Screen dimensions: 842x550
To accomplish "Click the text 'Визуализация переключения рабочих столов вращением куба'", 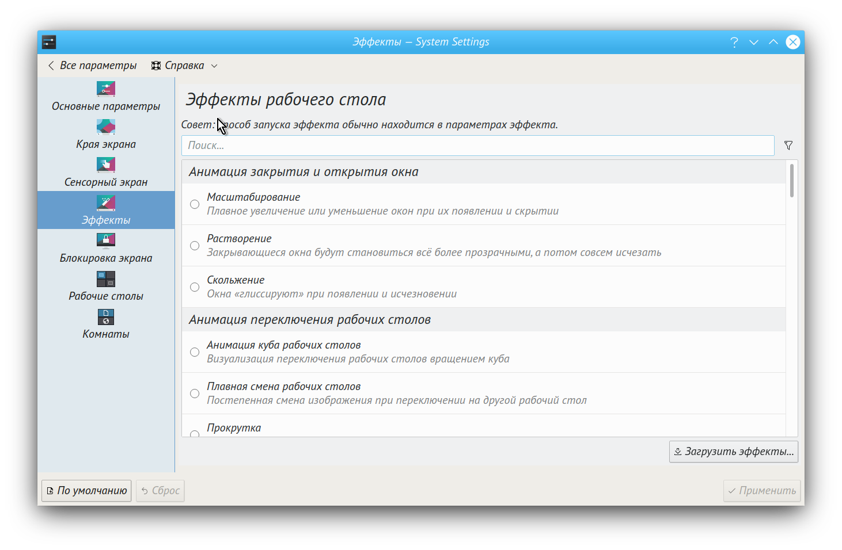I will point(358,359).
